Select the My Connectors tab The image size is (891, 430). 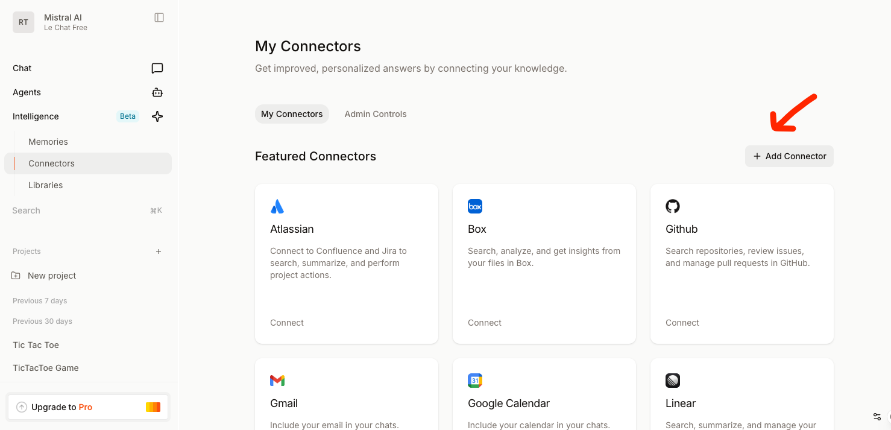click(292, 113)
